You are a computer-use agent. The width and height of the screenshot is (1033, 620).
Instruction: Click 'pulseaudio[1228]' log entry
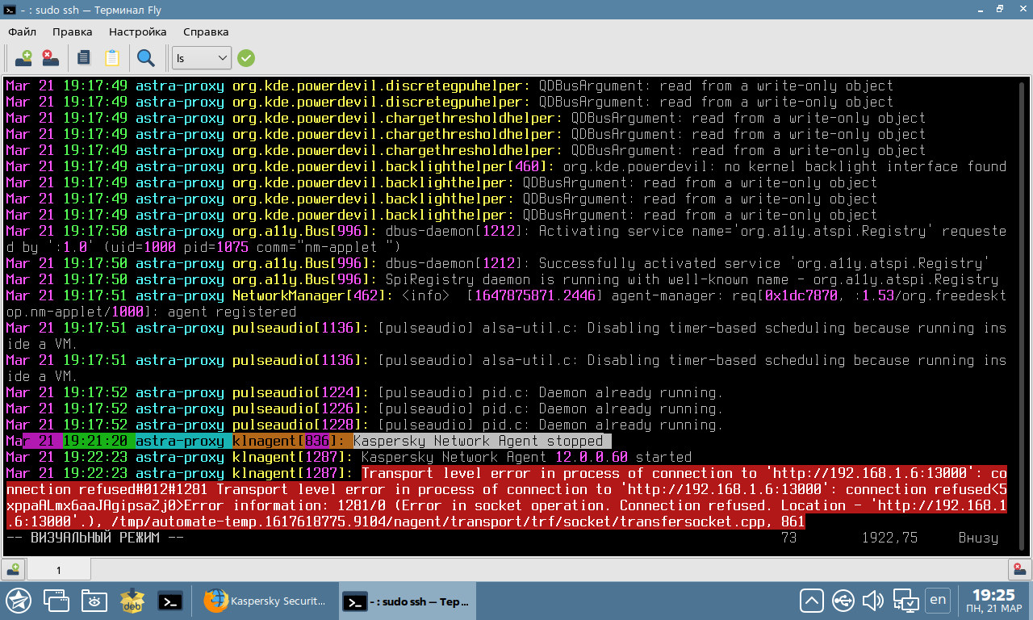coord(297,425)
